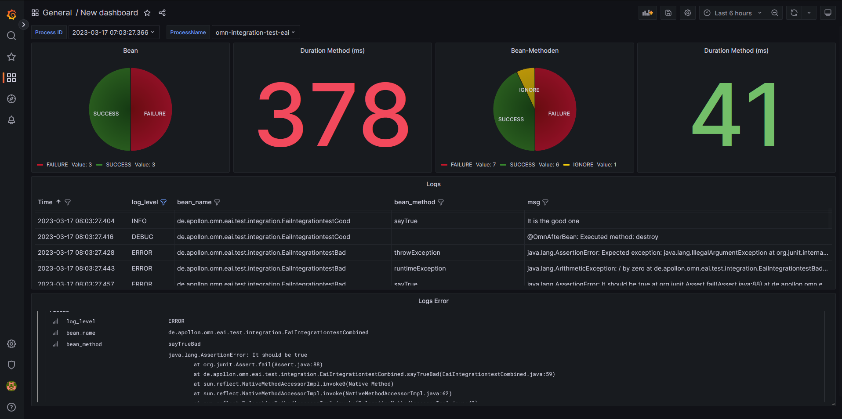Open dashboard settings gear in top bar
Screen dimensions: 842x419
click(688, 13)
